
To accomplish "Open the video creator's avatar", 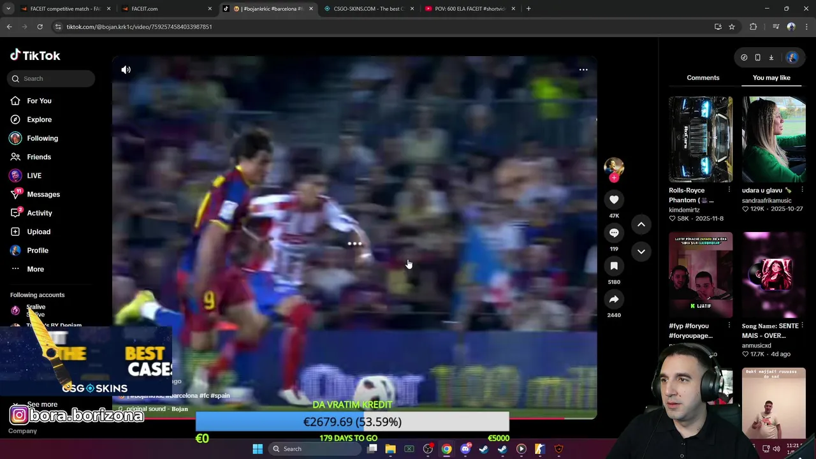I will 614,166.
